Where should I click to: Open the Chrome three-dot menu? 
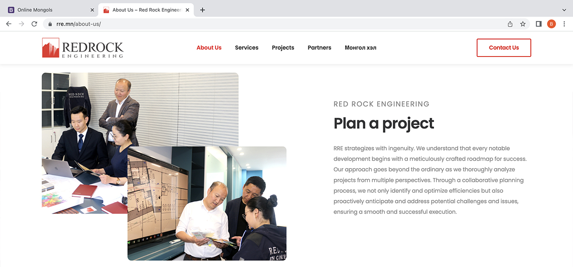pos(565,24)
